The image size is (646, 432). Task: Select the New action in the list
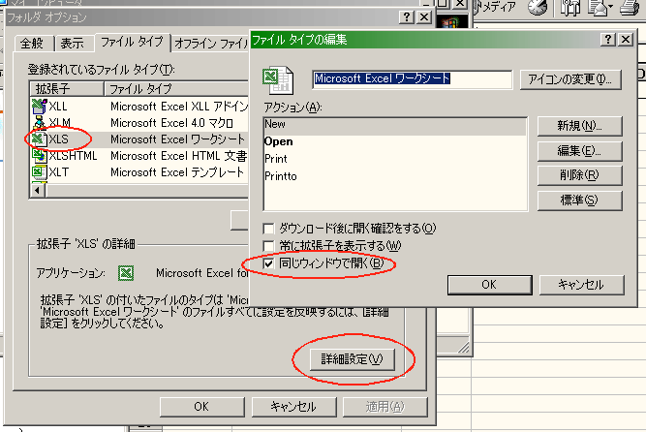tap(395, 124)
